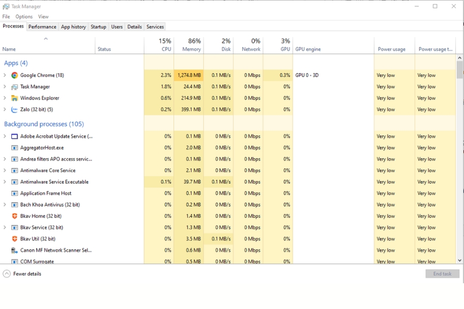
Task: Collapse view with Fewer details
Action: (22, 274)
